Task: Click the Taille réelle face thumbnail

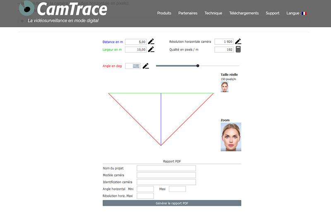Action: click(224, 87)
